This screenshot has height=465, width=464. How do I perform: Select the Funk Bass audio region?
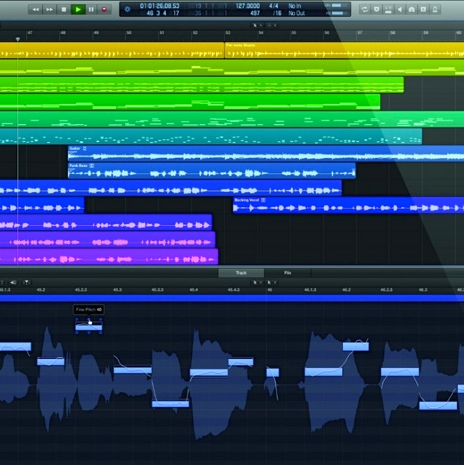pyautogui.click(x=211, y=170)
